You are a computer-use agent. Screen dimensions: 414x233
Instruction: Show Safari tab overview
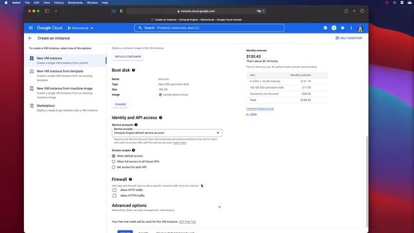click(x=362, y=11)
